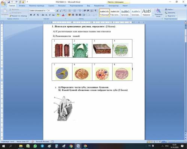Save the document from Quick Access toolbar
Screen dimensions: 187x149
pos(9,2)
